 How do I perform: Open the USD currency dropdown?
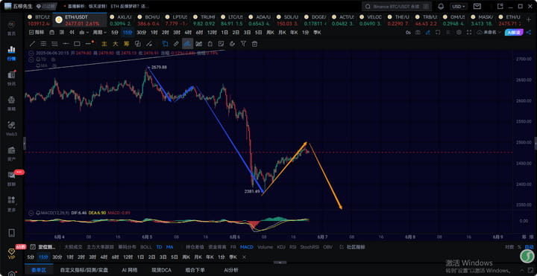[x=458, y=7]
